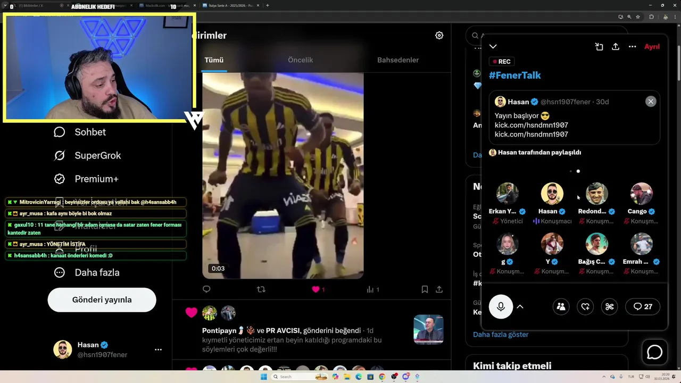Expand microphone options arrow
This screenshot has width=681, height=383.
coord(520,306)
